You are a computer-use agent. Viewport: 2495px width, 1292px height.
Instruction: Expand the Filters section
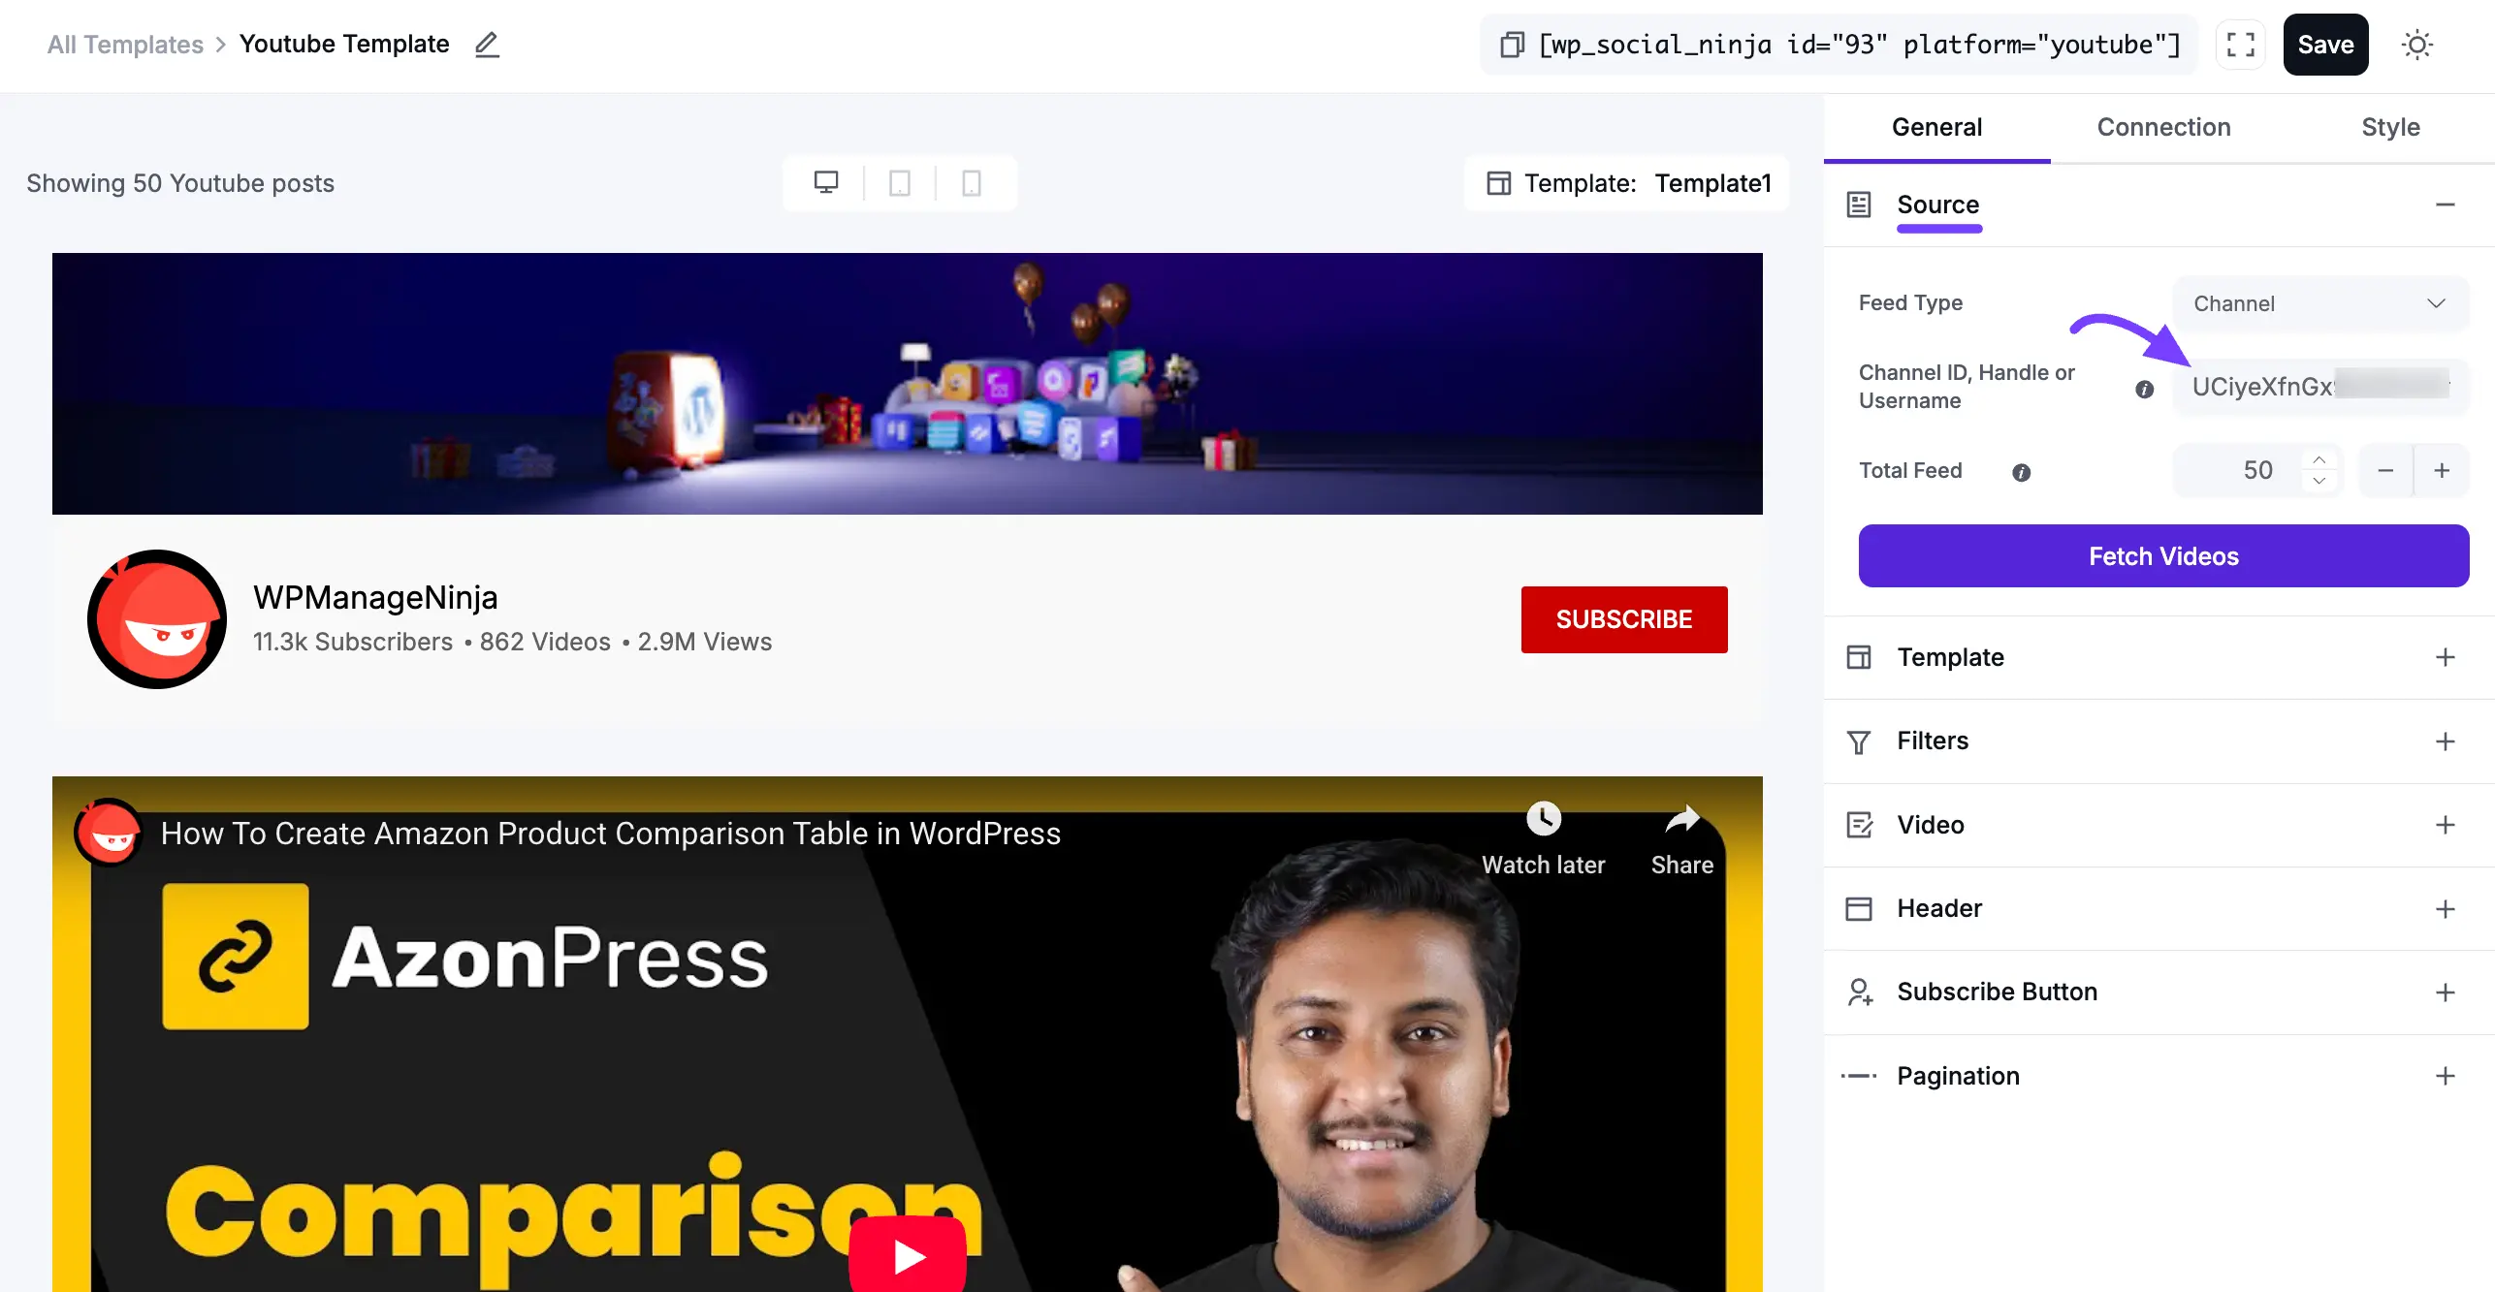pos(2445,741)
